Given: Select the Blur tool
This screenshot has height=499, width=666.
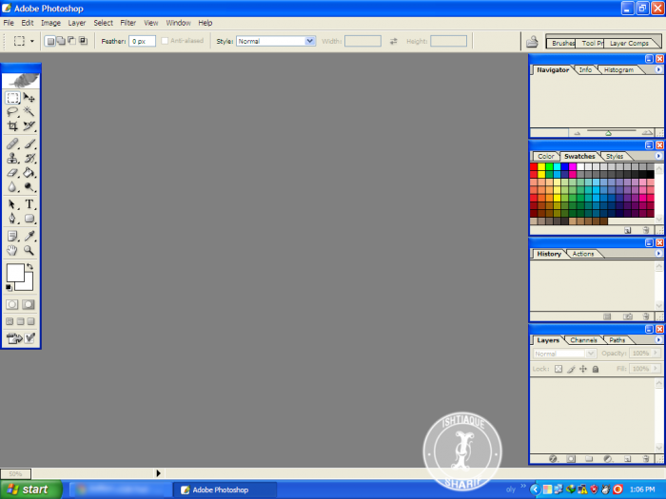Looking at the screenshot, I should click(12, 186).
